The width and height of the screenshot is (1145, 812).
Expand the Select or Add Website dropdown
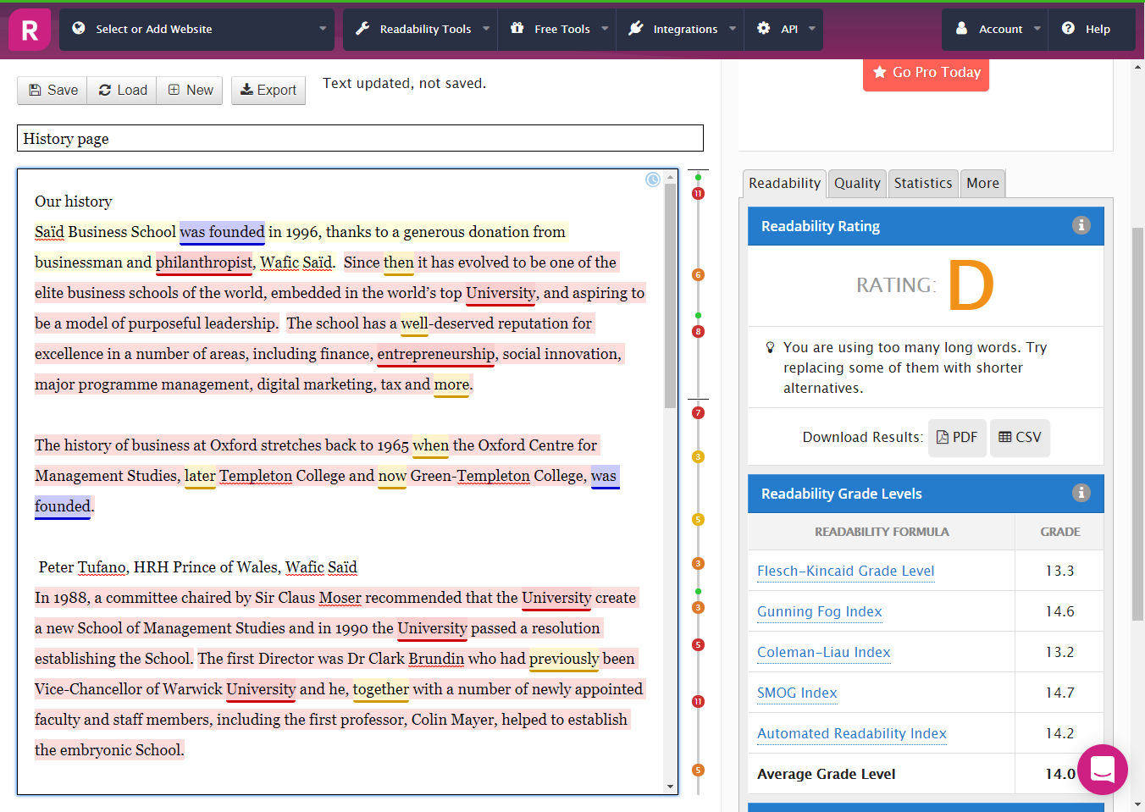tap(323, 29)
